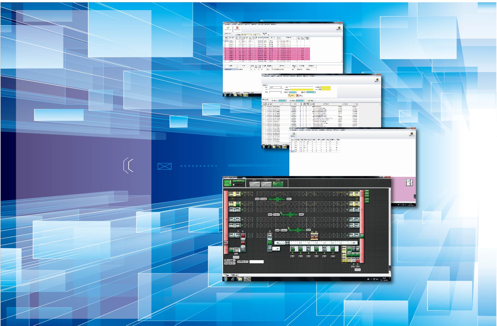
Task: Click the green checkmark confirm icon
Action: 228,28
